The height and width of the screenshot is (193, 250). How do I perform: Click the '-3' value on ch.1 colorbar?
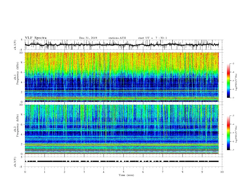(x=233, y=63)
